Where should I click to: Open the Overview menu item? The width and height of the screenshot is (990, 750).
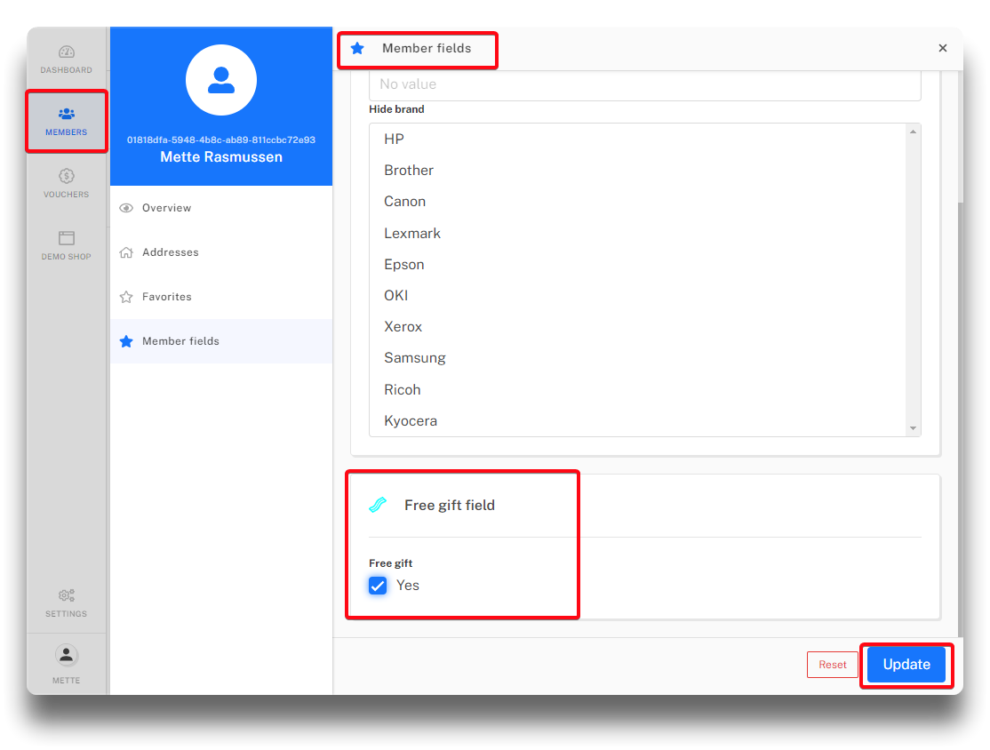(166, 208)
